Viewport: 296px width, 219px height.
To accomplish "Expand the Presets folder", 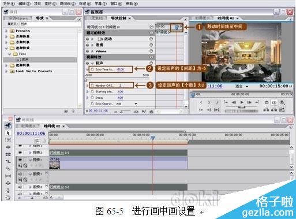I will [x=6, y=31].
